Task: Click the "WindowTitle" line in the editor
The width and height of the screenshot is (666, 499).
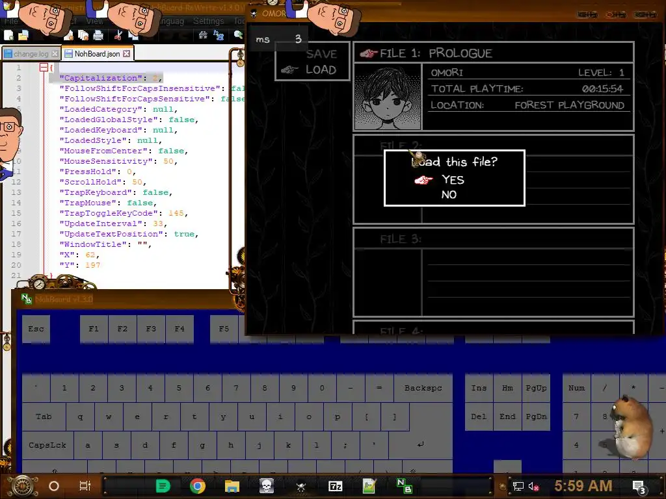Action: click(x=105, y=244)
